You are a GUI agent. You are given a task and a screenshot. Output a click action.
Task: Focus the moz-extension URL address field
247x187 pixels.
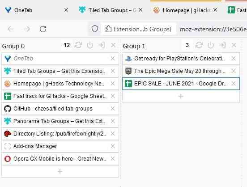213,29
